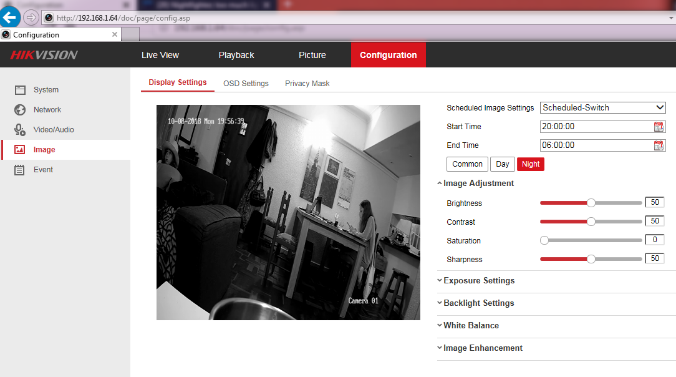Select the Night image mode
This screenshot has width=676, height=377.
[531, 164]
